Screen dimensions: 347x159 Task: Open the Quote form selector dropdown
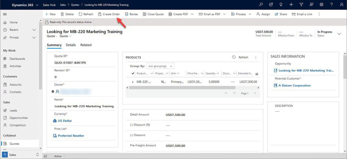pyautogui.click(x=66, y=36)
